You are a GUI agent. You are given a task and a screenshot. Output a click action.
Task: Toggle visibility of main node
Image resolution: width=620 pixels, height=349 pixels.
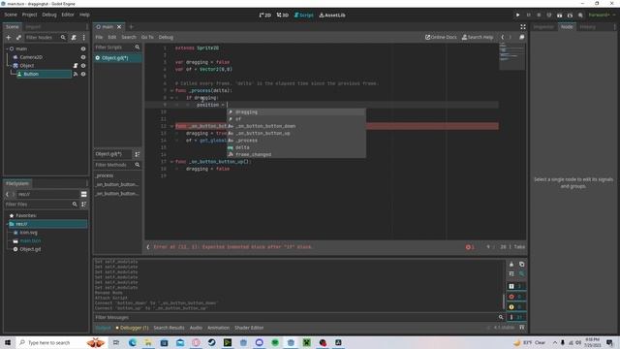(83, 48)
